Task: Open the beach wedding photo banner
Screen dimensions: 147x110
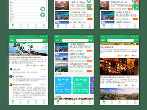Action: 28,49
